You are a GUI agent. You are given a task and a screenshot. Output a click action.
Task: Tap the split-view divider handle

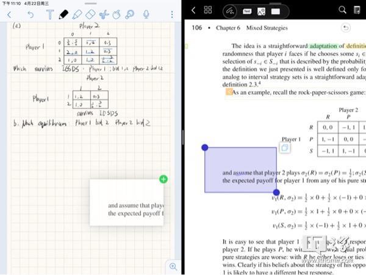183,138
